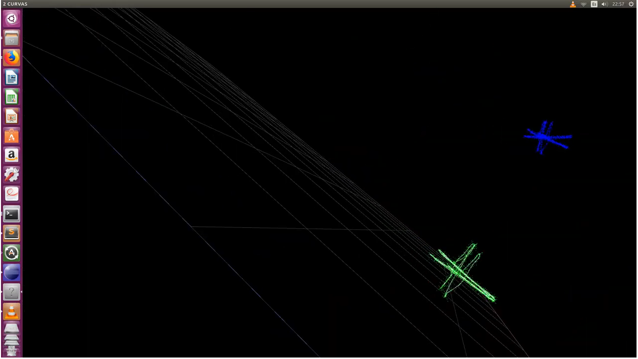Open LibreOffice Calc from the launcher
This screenshot has width=638, height=359.
(x=11, y=97)
